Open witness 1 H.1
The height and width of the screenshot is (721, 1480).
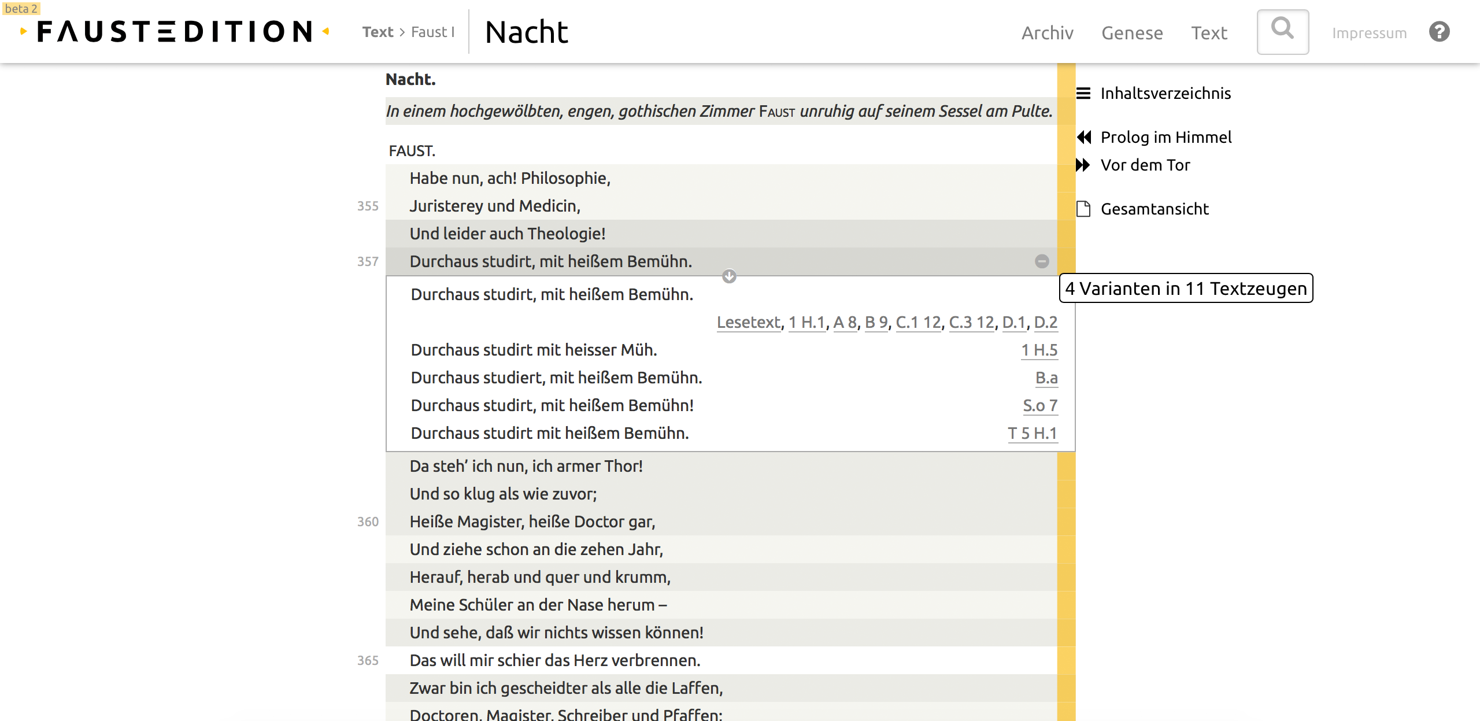[807, 322]
